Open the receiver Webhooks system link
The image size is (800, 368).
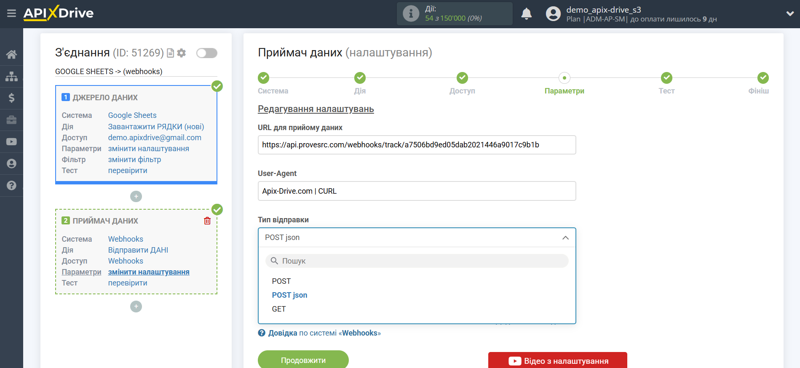click(126, 239)
